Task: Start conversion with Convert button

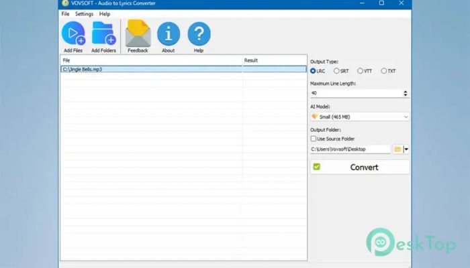Action: pos(360,167)
